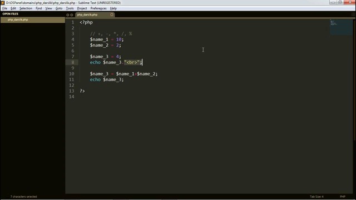The image size is (356, 200).
Task: Place cursor on $name_2 = 2 line
Action: (x=106, y=45)
